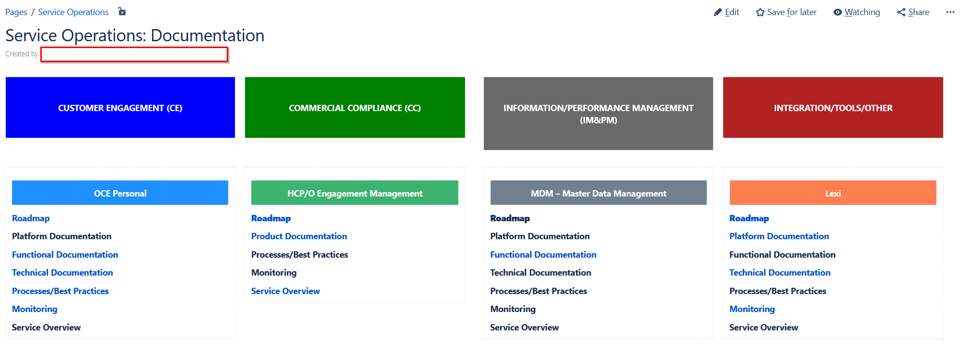This screenshot has height=345, width=963.
Task: Click the Customer Engagement (CE) blue tile
Action: tap(120, 107)
